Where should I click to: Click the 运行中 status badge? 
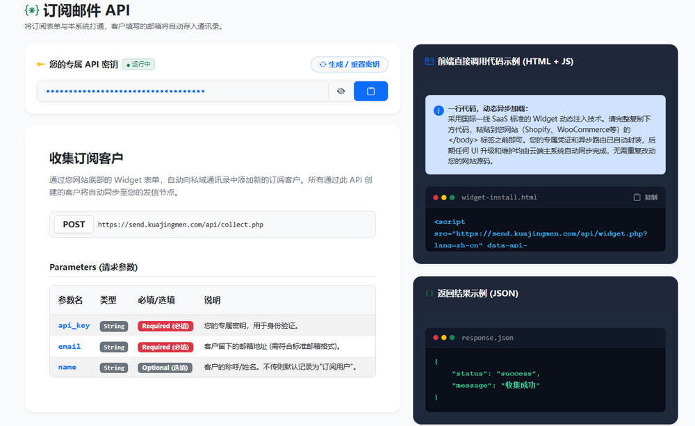click(x=138, y=64)
